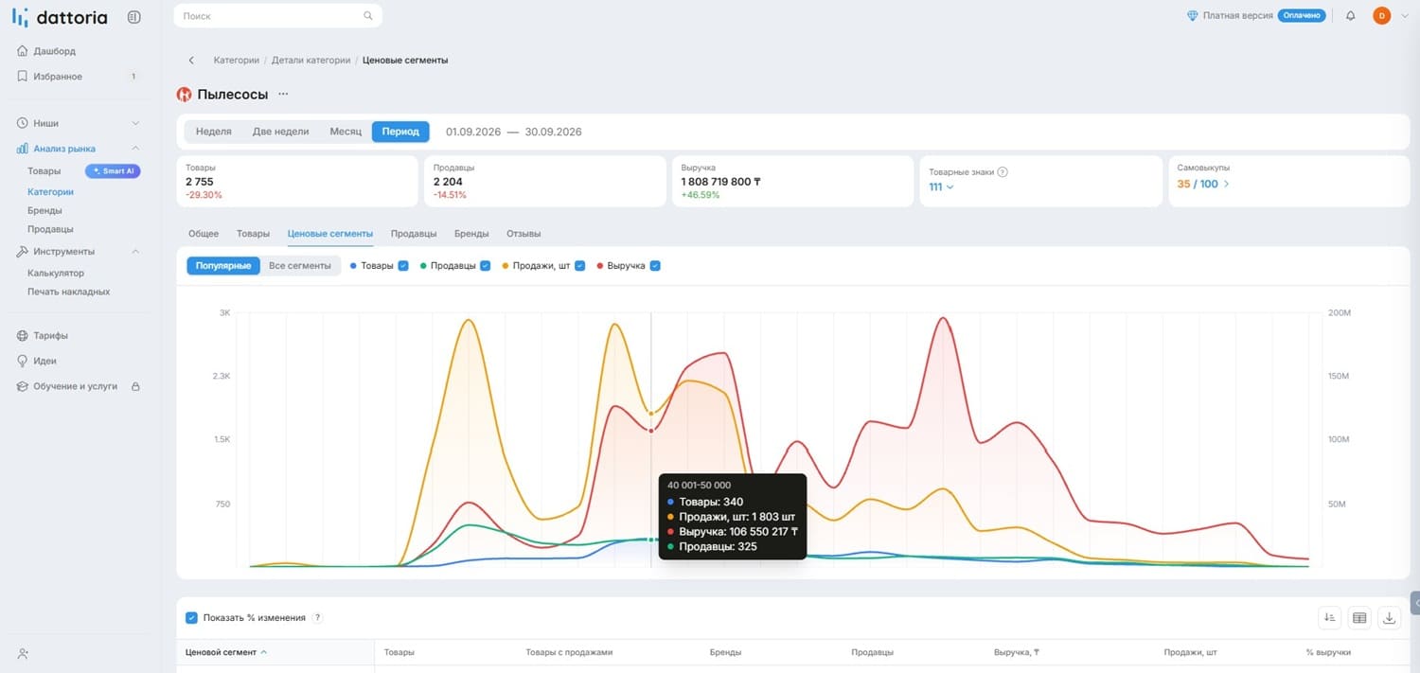The image size is (1420, 673).
Task: Download the price segments table
Action: [1389, 618]
